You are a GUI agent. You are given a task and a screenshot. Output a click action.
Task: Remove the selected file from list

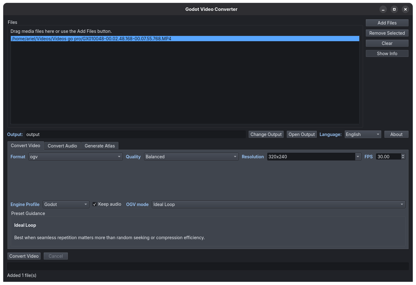pyautogui.click(x=387, y=33)
